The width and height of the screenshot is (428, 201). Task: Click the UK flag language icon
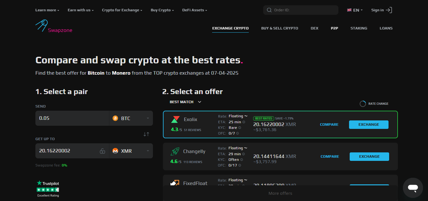pos(349,10)
